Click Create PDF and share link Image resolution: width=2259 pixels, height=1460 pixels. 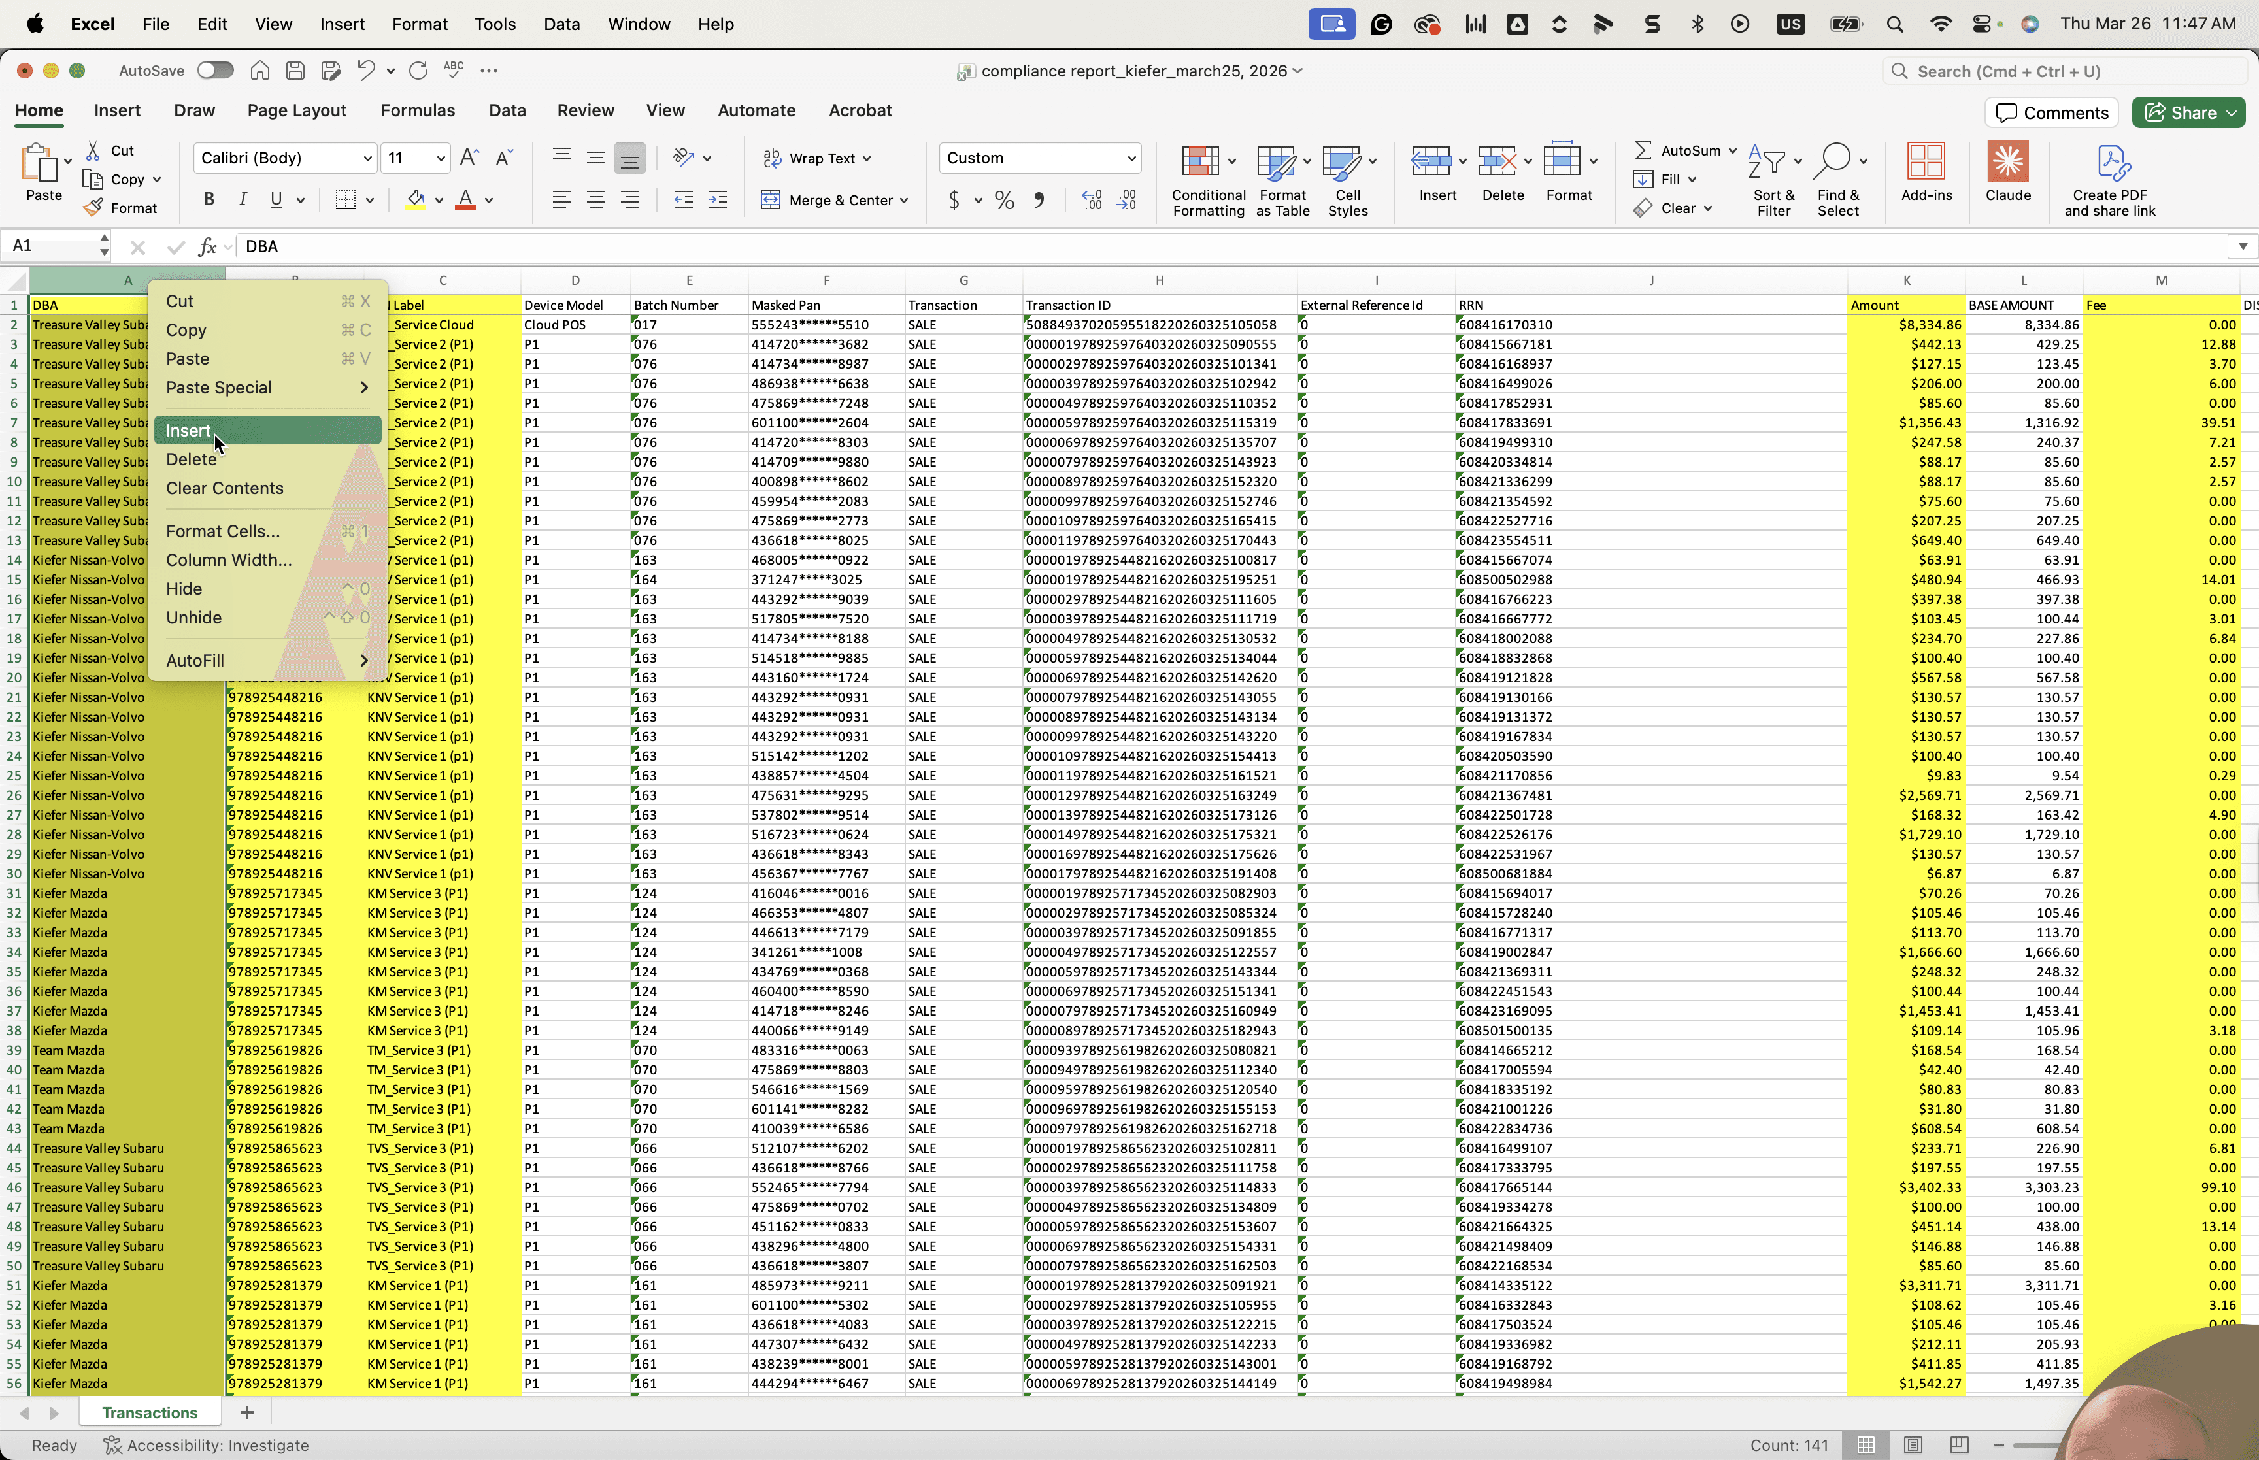[2110, 180]
